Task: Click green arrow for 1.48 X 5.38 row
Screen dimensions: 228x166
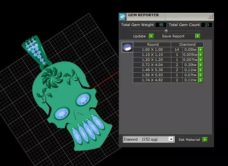Action: pyautogui.click(x=201, y=70)
